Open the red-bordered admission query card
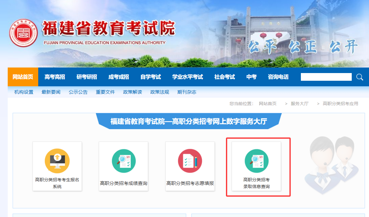This screenshot has height=217, width=369. (258, 166)
